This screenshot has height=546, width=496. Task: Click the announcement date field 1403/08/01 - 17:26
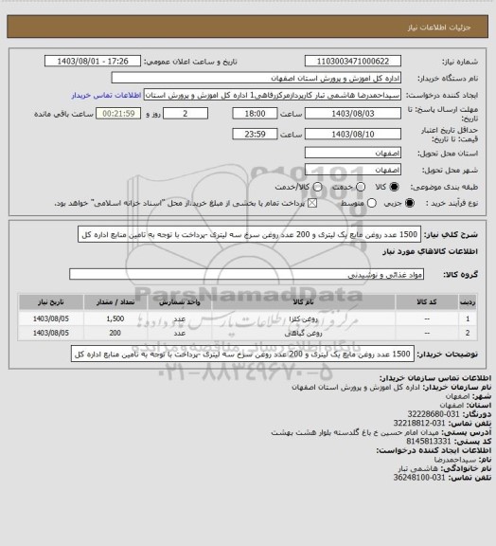93,61
